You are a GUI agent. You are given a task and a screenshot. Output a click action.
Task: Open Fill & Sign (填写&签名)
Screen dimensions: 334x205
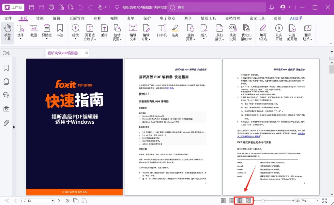(x=263, y=33)
